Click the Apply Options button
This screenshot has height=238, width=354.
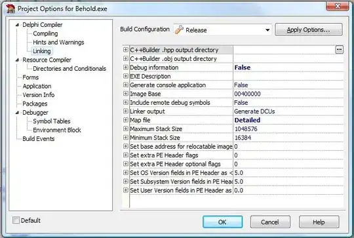309,30
